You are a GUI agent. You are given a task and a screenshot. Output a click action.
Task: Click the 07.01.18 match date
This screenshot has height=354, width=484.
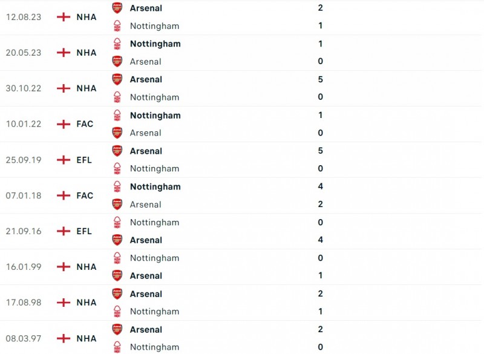(24, 195)
